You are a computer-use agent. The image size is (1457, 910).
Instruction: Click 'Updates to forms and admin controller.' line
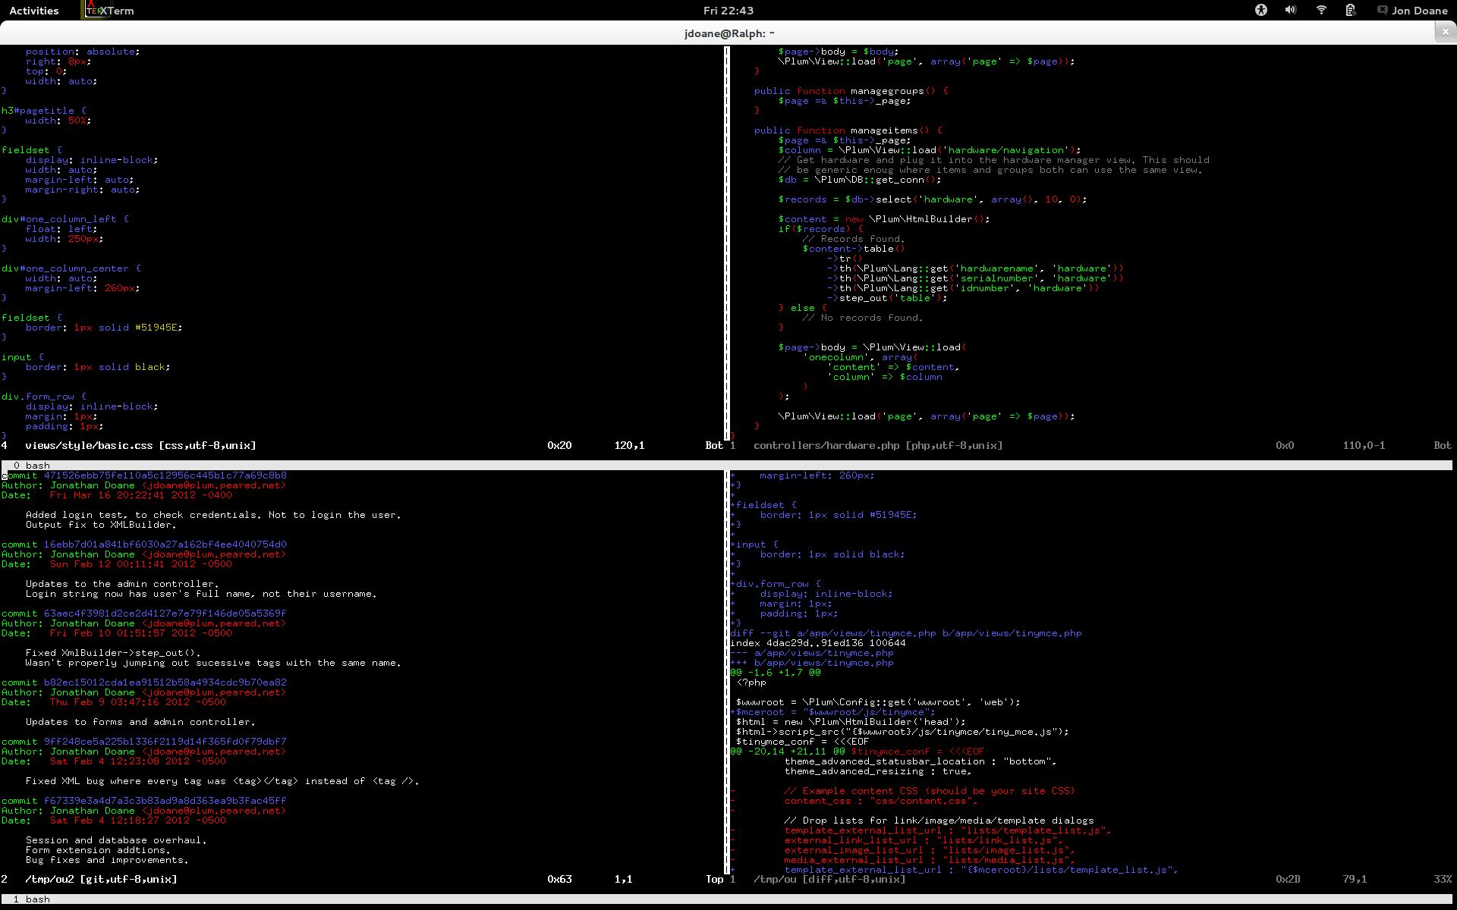pos(140,722)
